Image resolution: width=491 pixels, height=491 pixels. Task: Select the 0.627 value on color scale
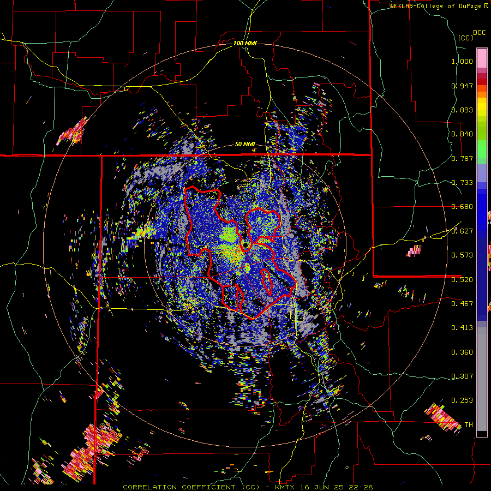point(462,231)
